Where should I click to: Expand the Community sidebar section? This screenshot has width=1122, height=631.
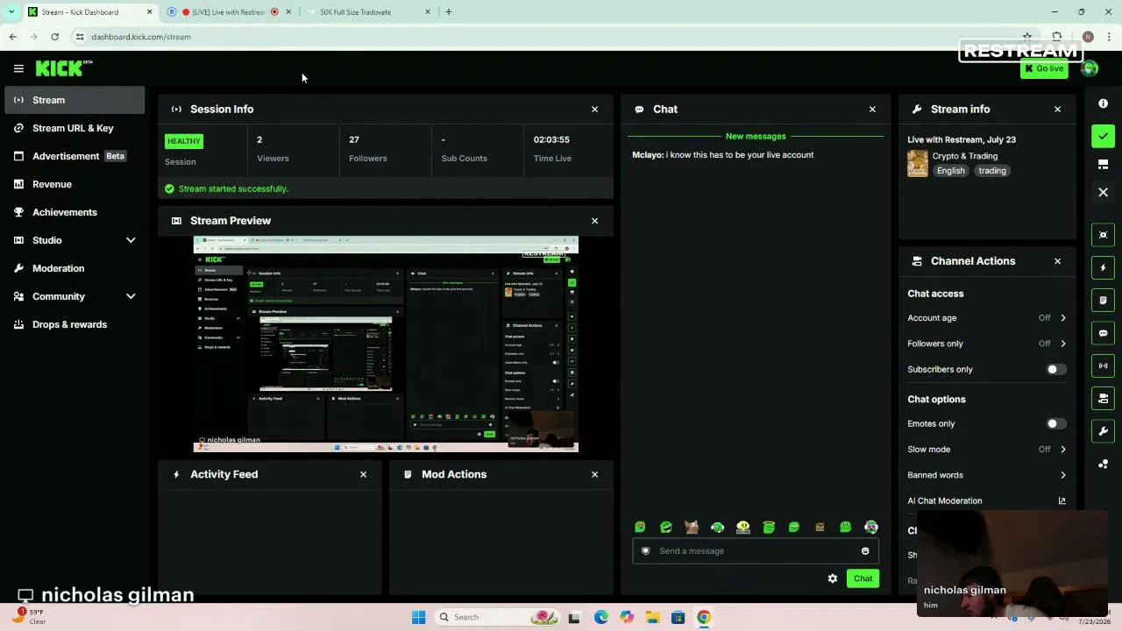click(75, 296)
